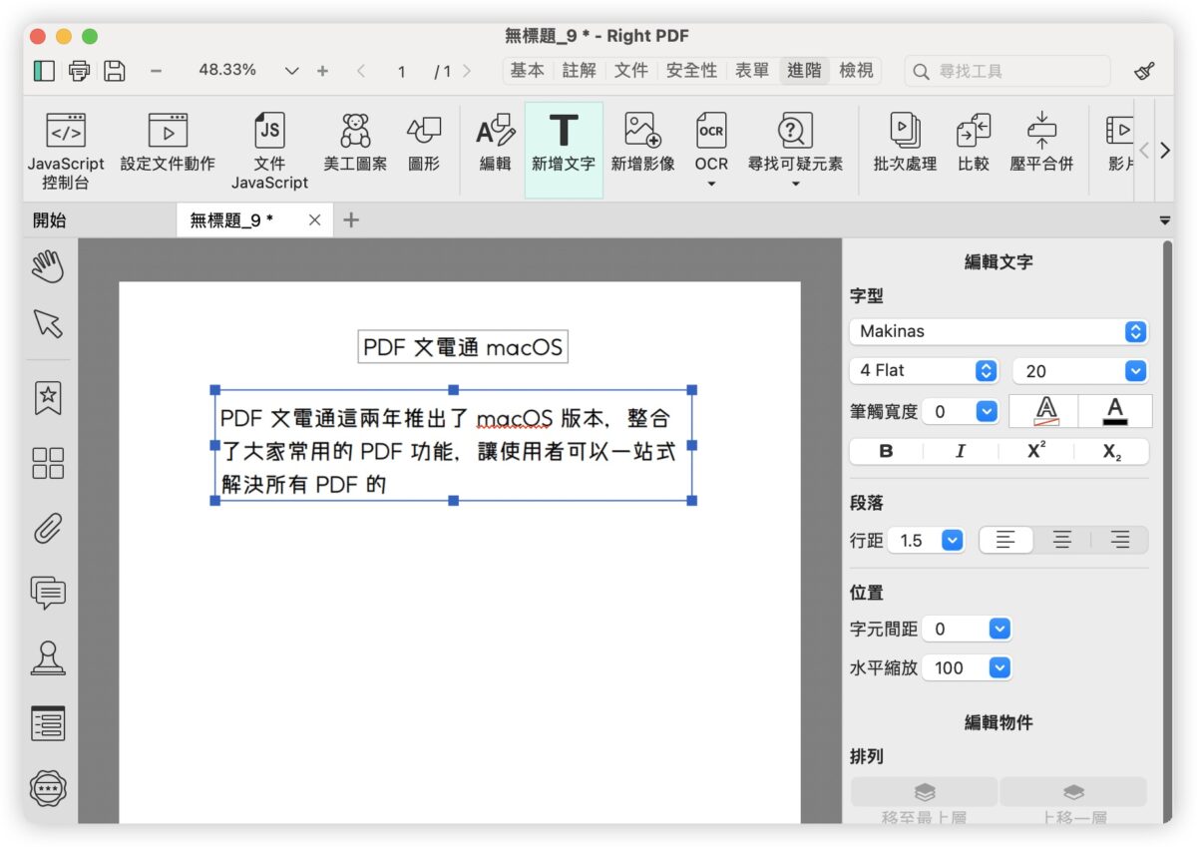1197x847 pixels.
Task: Open the zoom level dropdown
Action: pyautogui.click(x=291, y=71)
